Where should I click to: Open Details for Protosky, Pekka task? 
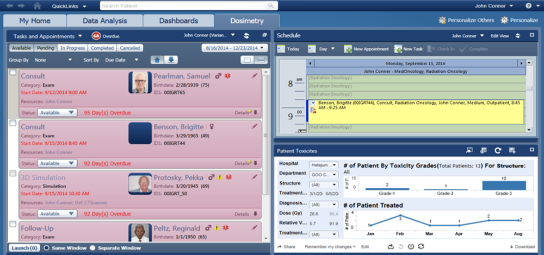(x=242, y=214)
